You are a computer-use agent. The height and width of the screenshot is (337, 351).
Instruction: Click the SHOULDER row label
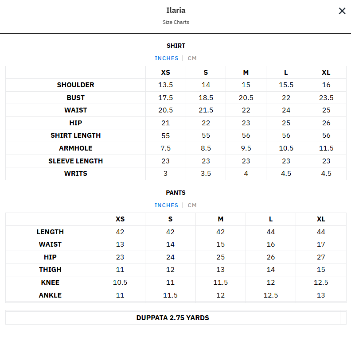coord(75,85)
